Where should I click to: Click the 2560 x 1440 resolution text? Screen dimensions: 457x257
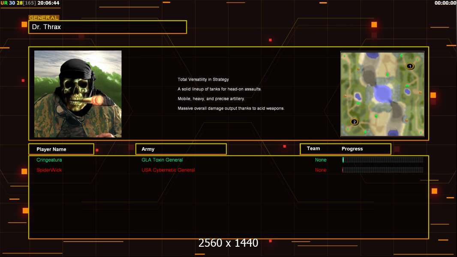(x=228, y=243)
